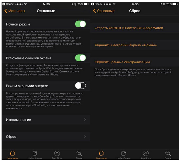Open Поиск magnifier icon in left tab bar
Screen dimensions: 180x161
[x=79, y=153]
